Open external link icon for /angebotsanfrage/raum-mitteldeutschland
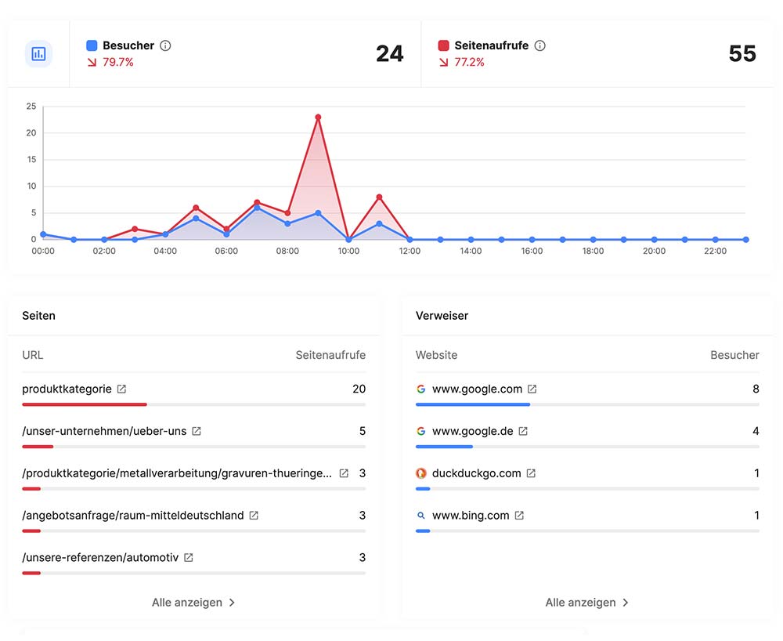 [254, 516]
